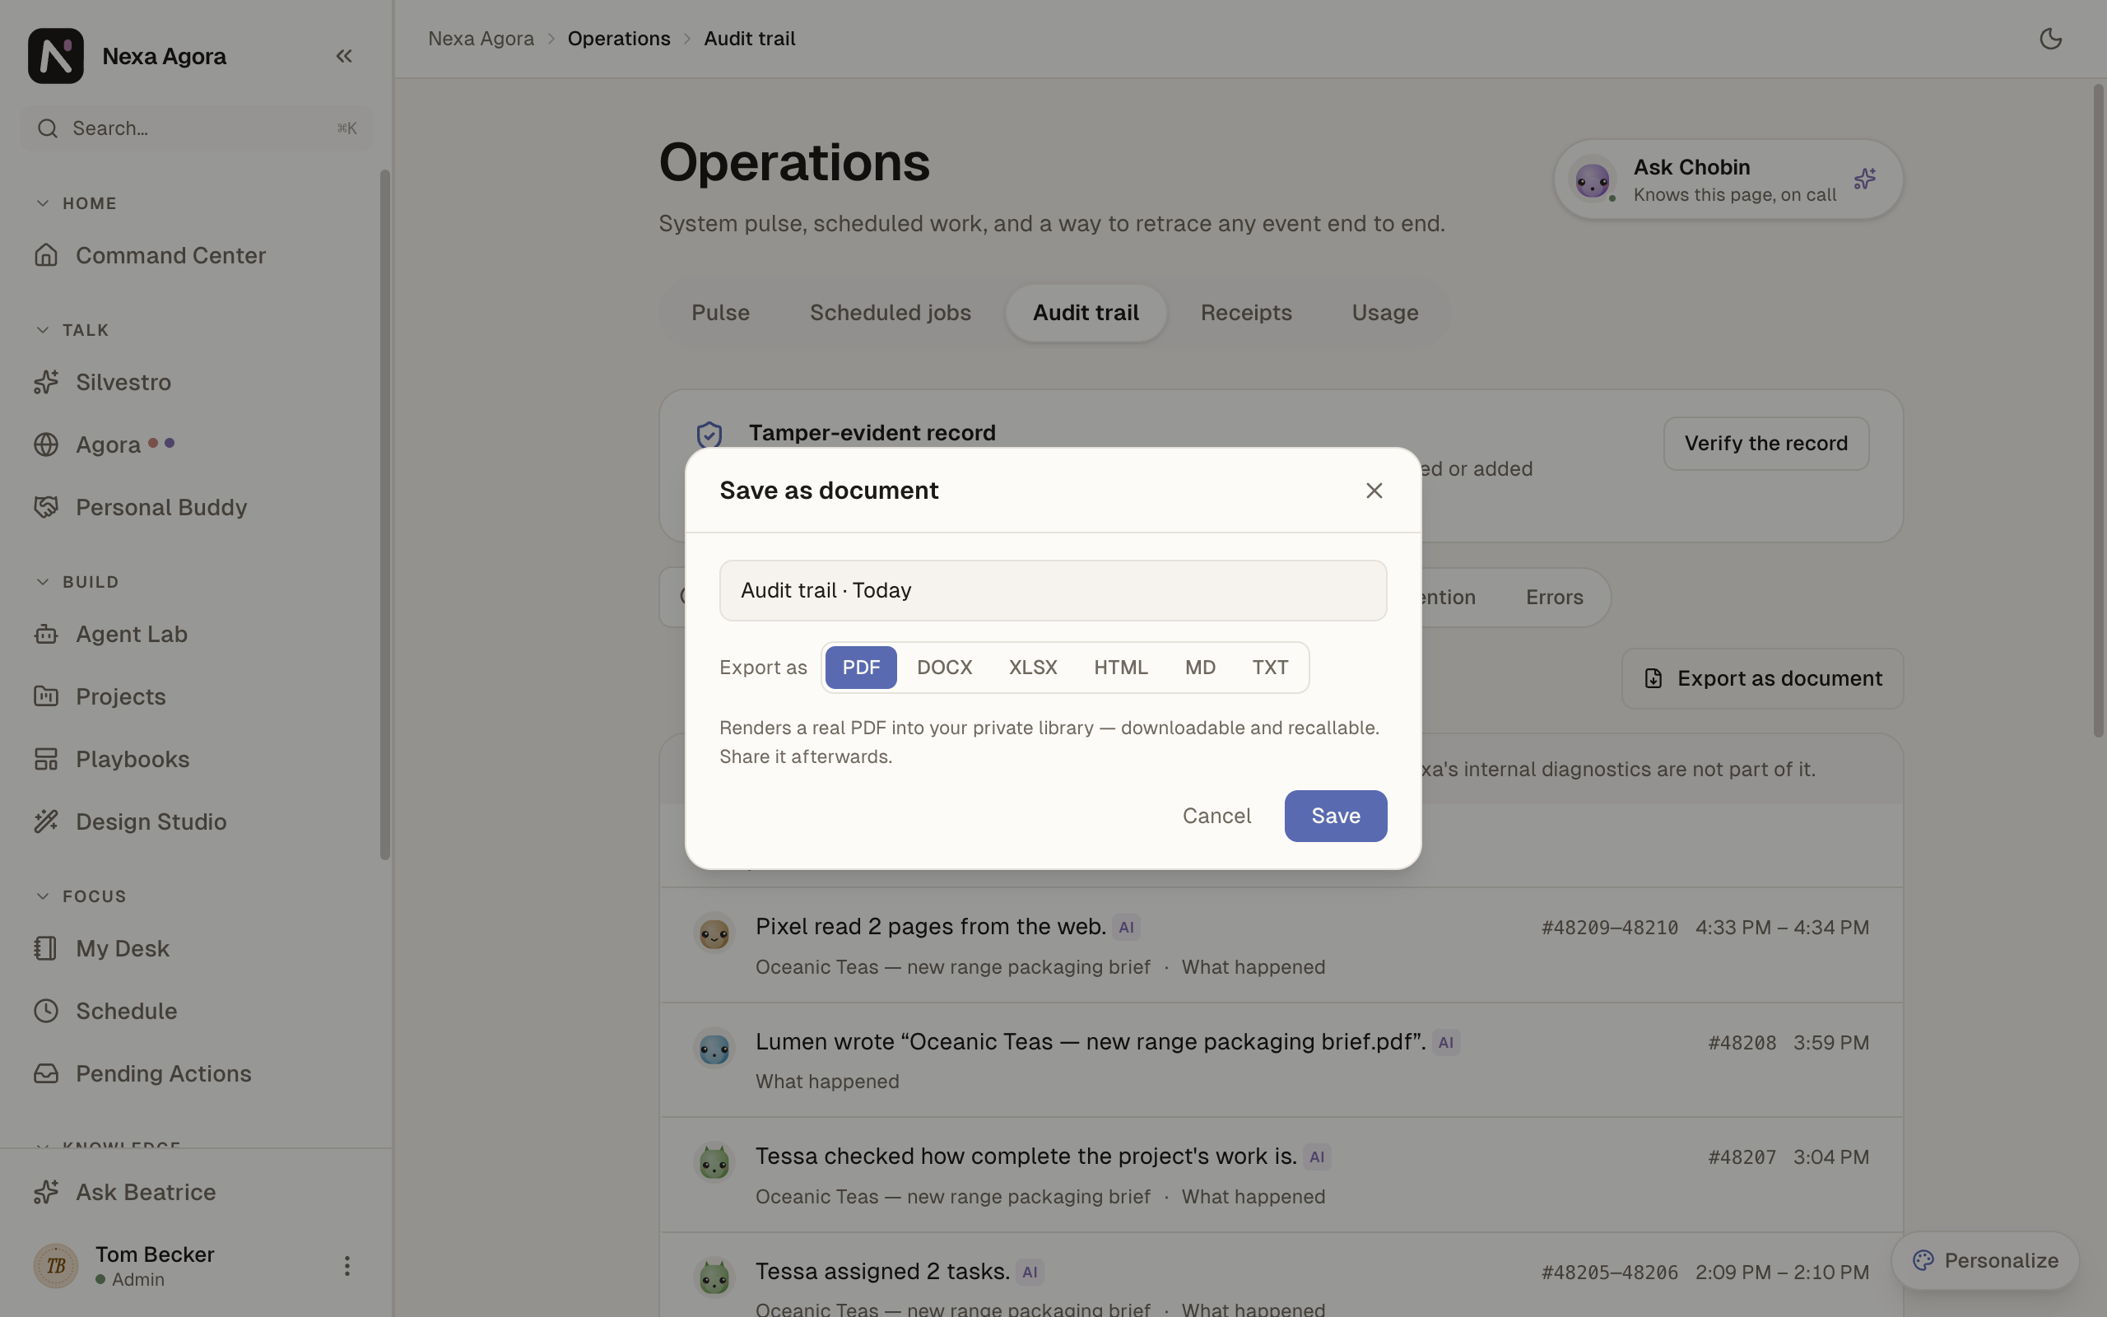
Task: Open Agent Lab robot icon
Action: pyautogui.click(x=46, y=634)
